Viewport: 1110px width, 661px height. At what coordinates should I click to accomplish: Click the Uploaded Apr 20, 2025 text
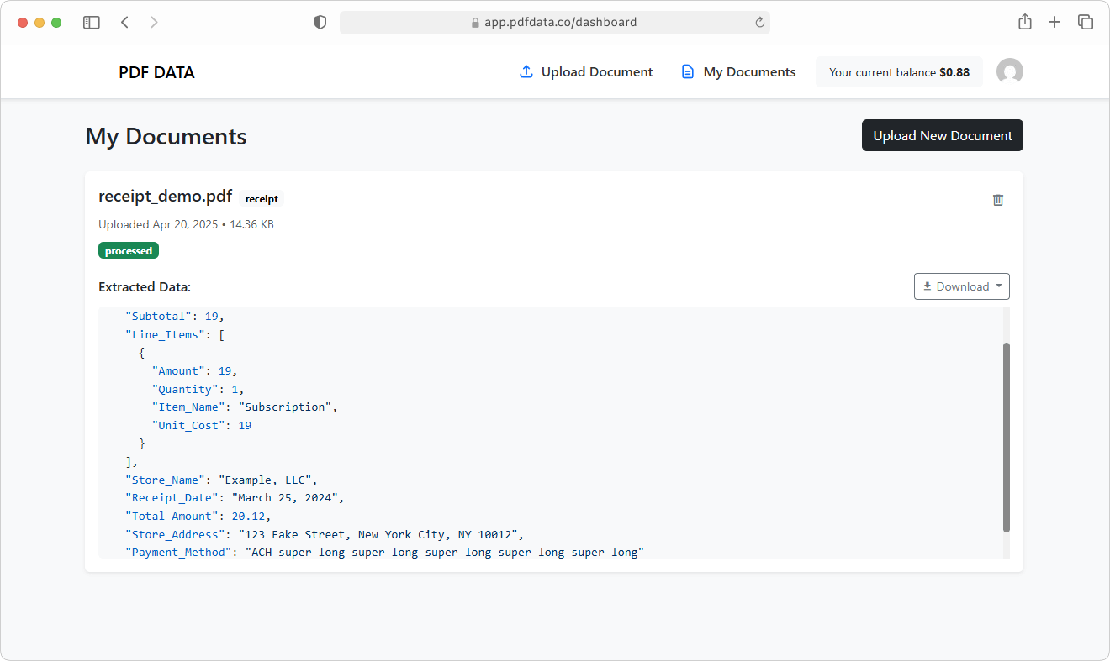point(158,224)
